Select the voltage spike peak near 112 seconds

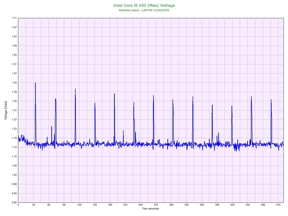click(75, 89)
